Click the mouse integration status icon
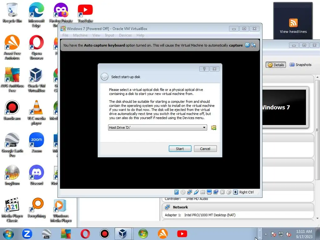320x240 pixels. point(229,192)
